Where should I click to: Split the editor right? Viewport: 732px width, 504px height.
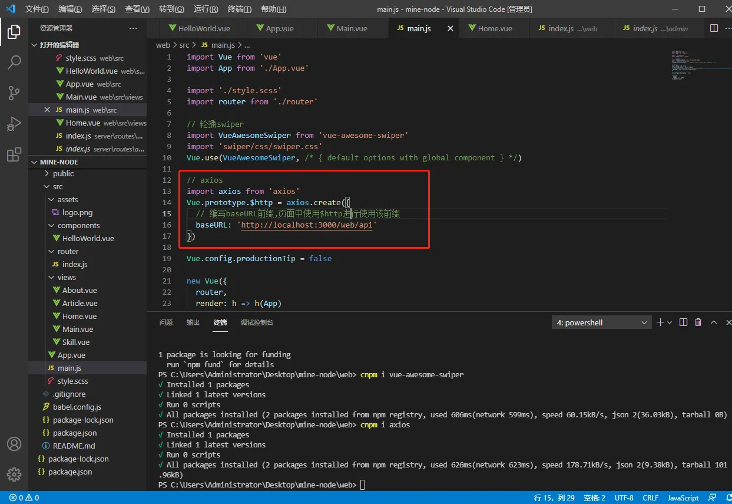click(x=714, y=28)
